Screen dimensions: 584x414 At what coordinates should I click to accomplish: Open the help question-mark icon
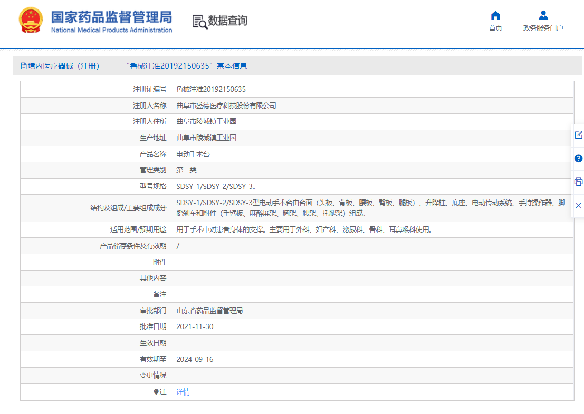[578, 158]
